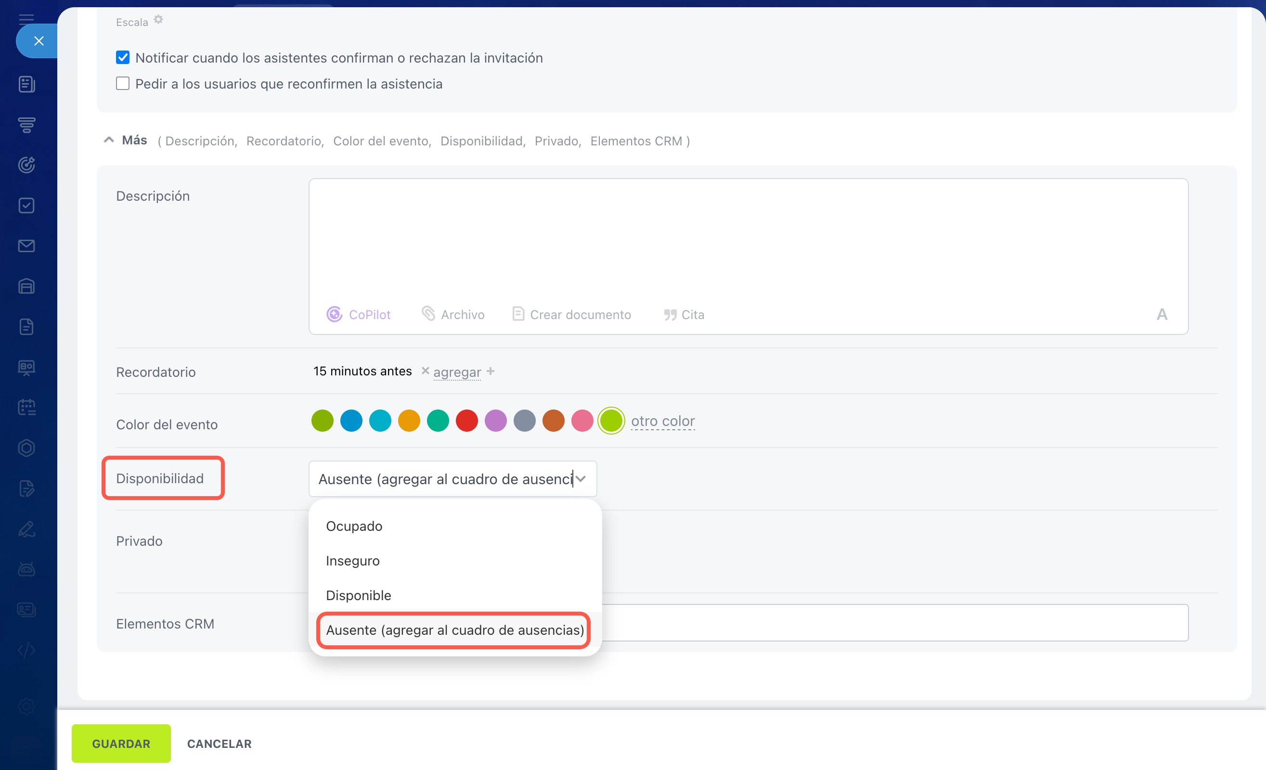Open the mail icon in left sidebar
Viewport: 1266px width, 770px height.
point(26,246)
